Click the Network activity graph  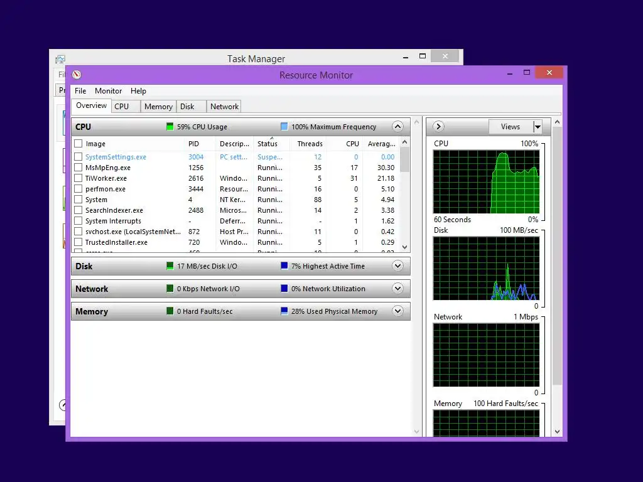(487, 355)
